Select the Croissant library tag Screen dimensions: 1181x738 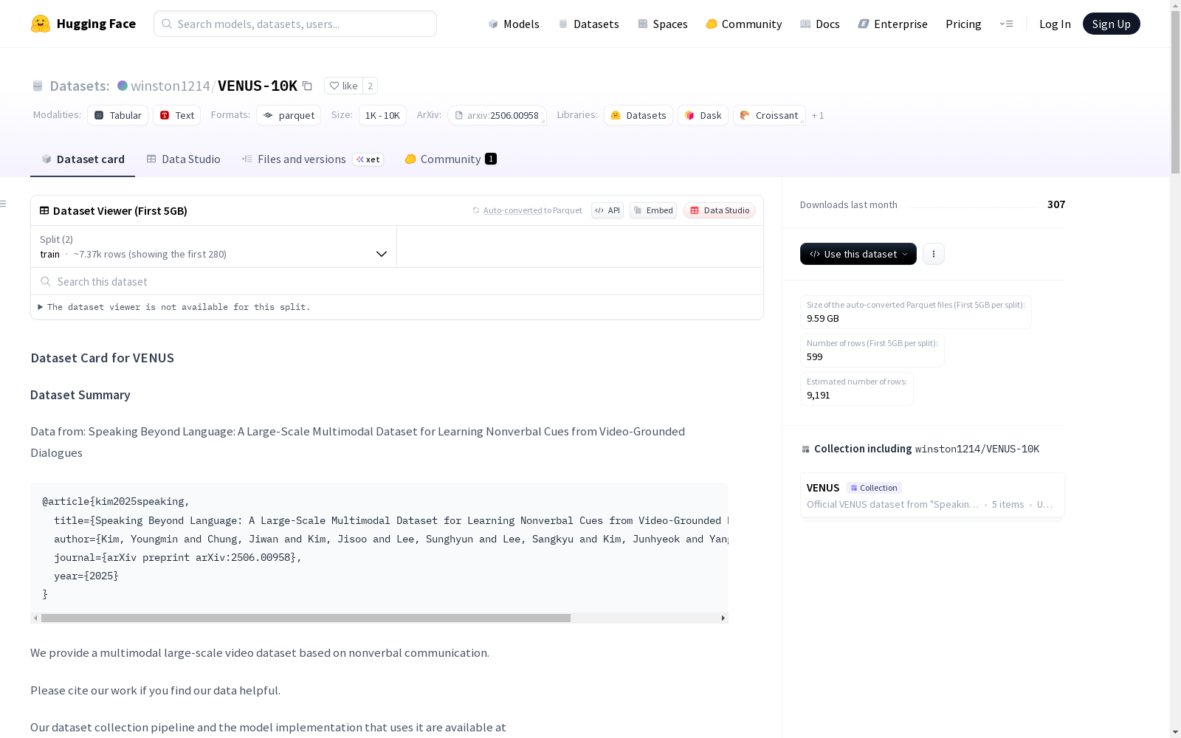[769, 115]
